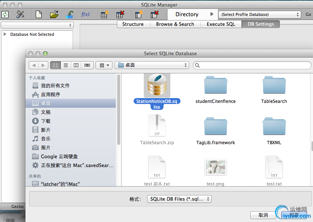Open the arrange-by grid dropdown
Screen dimensions: 313x222
point(104,65)
